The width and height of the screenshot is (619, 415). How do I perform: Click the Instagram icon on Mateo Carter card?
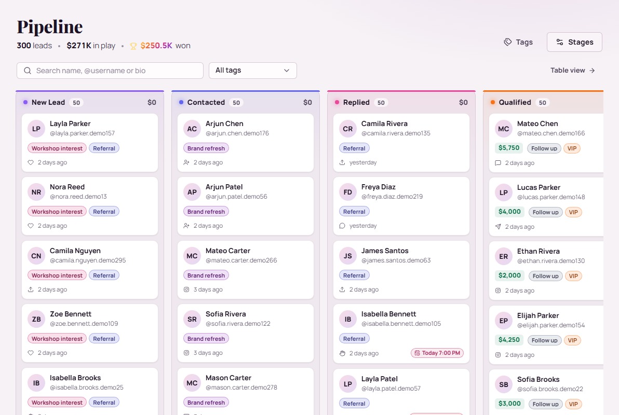coord(186,289)
